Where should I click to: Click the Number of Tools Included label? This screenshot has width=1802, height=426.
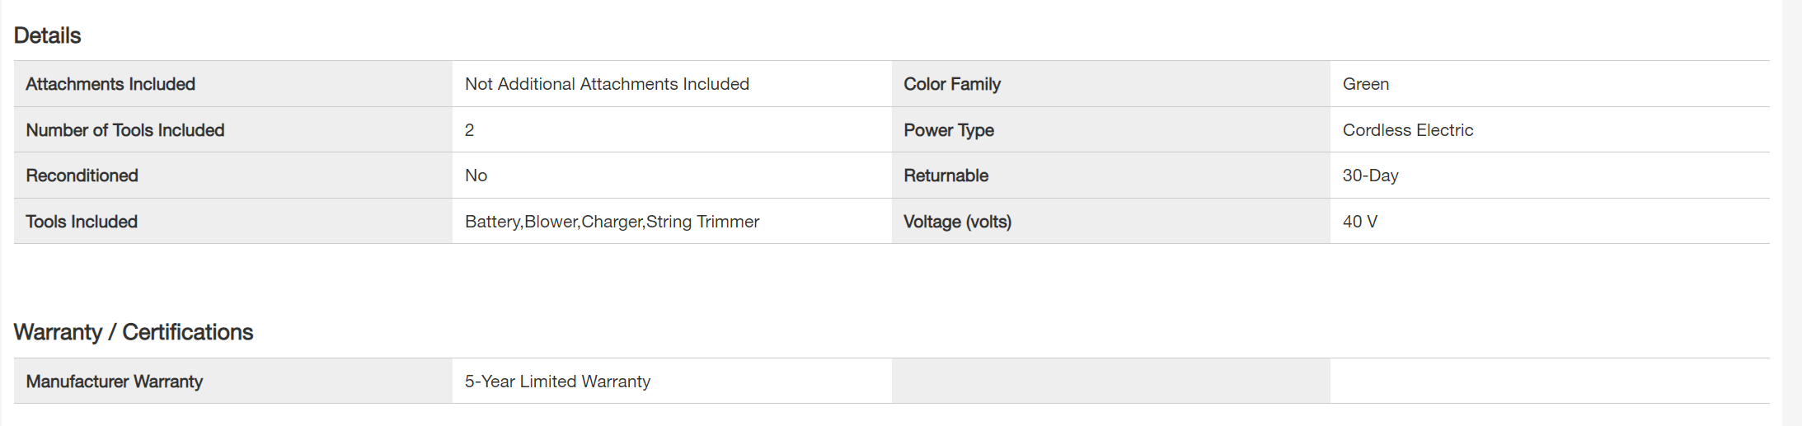coord(125,130)
